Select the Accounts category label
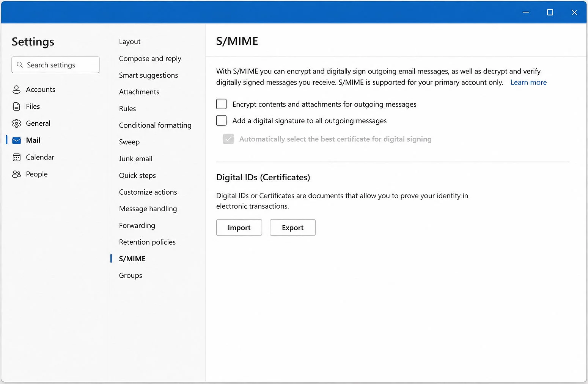The image size is (588, 384). [41, 90]
